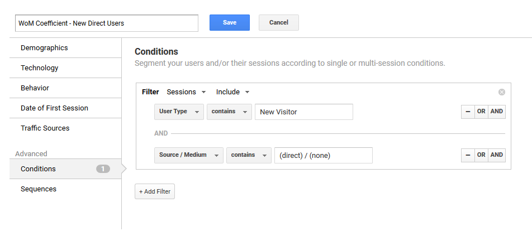Add OR condition to User Type row

click(481, 112)
